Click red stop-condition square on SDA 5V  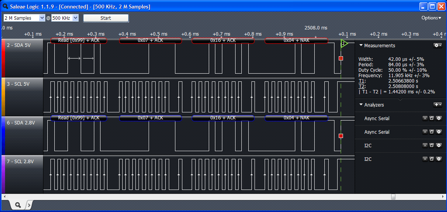click(341, 59)
